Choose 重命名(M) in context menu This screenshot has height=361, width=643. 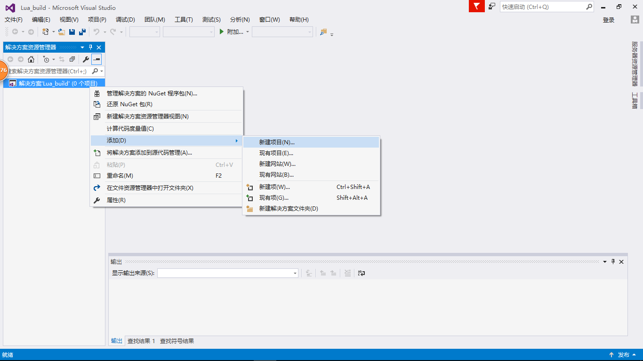point(167,175)
